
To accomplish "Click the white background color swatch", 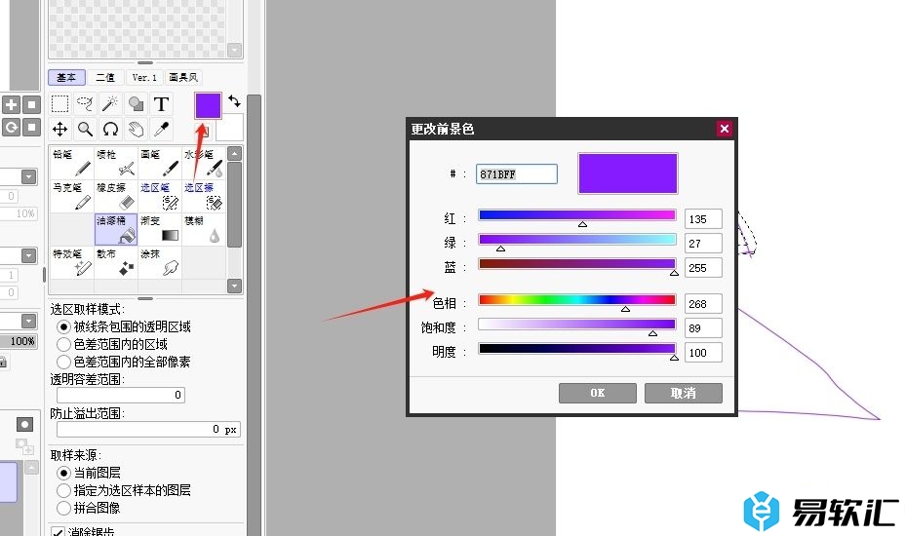I will coord(229,128).
